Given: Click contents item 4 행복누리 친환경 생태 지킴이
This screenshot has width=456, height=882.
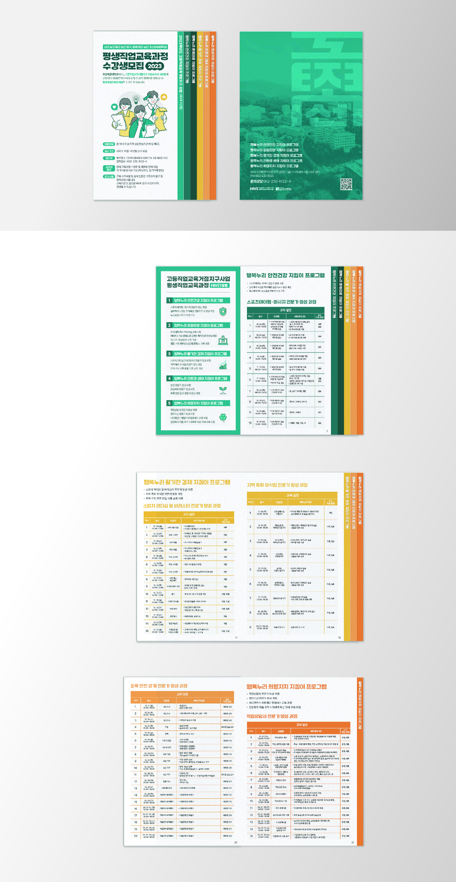Looking at the screenshot, I should tap(198, 378).
